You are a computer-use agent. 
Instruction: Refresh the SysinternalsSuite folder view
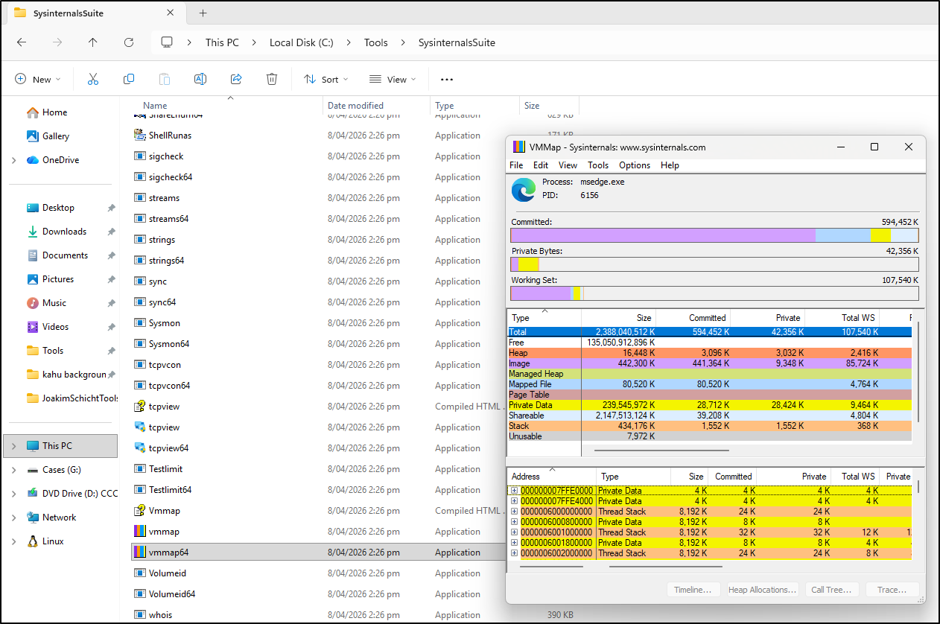[129, 42]
